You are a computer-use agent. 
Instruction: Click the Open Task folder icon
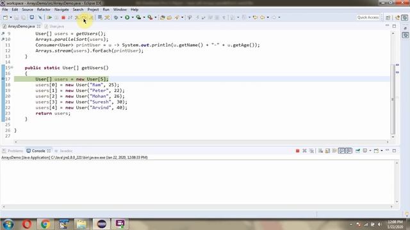click(x=169, y=17)
